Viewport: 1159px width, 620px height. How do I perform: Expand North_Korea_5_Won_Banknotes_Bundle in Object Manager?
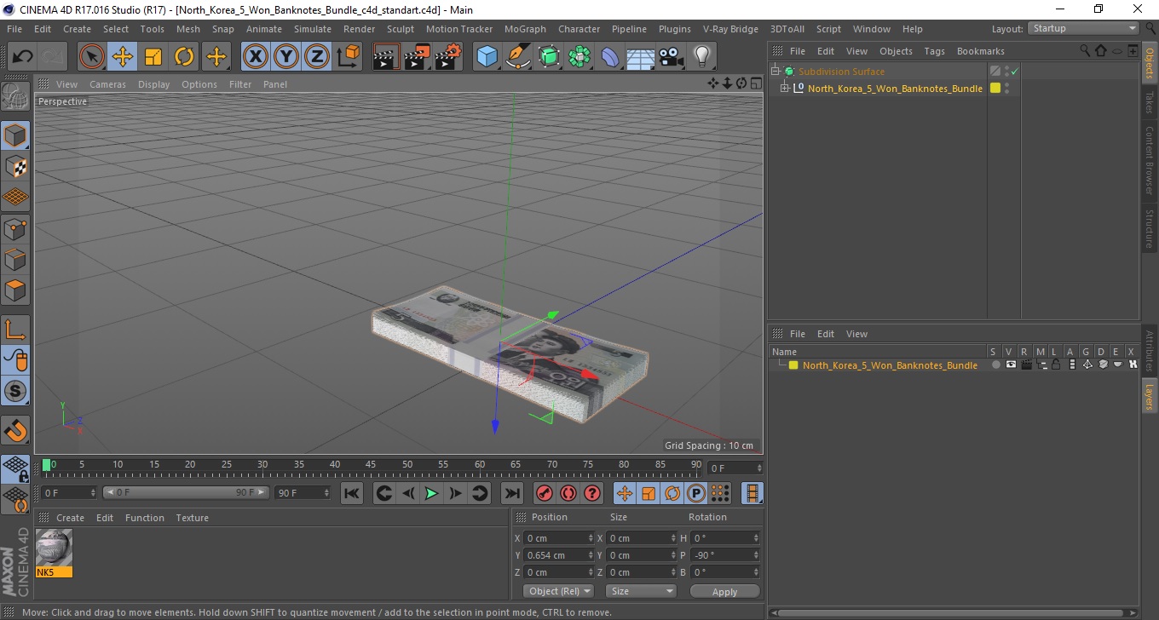click(x=784, y=89)
